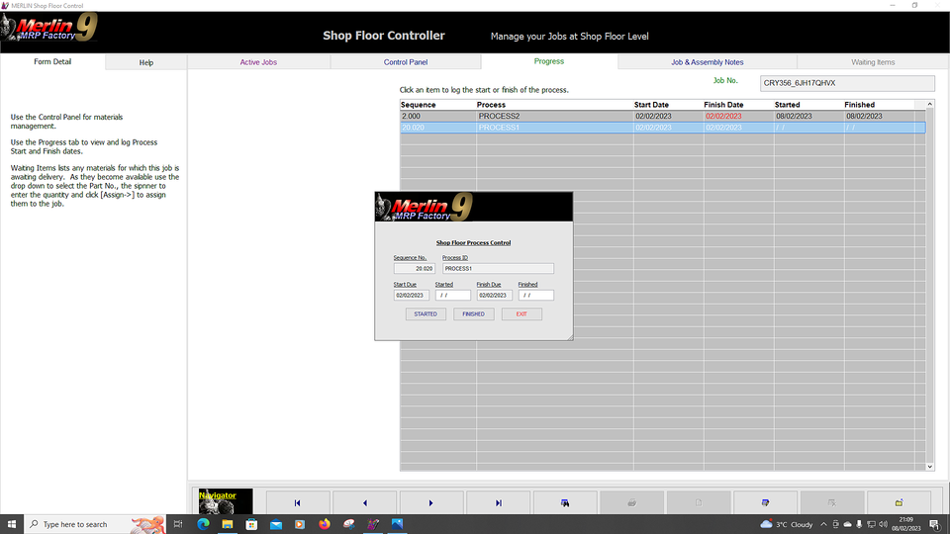This screenshot has height=534, width=950.
Task: Click the binoculars find icon in navigator
Action: pos(565,502)
